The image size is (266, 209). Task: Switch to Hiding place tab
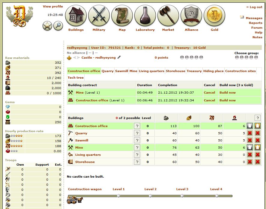click(214, 71)
